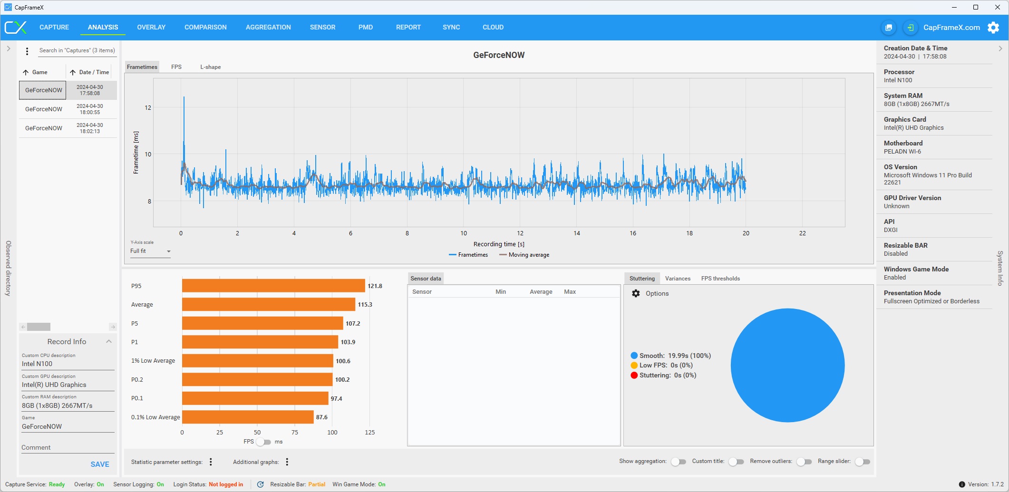
Task: Enable Custom title switch
Action: click(x=736, y=462)
